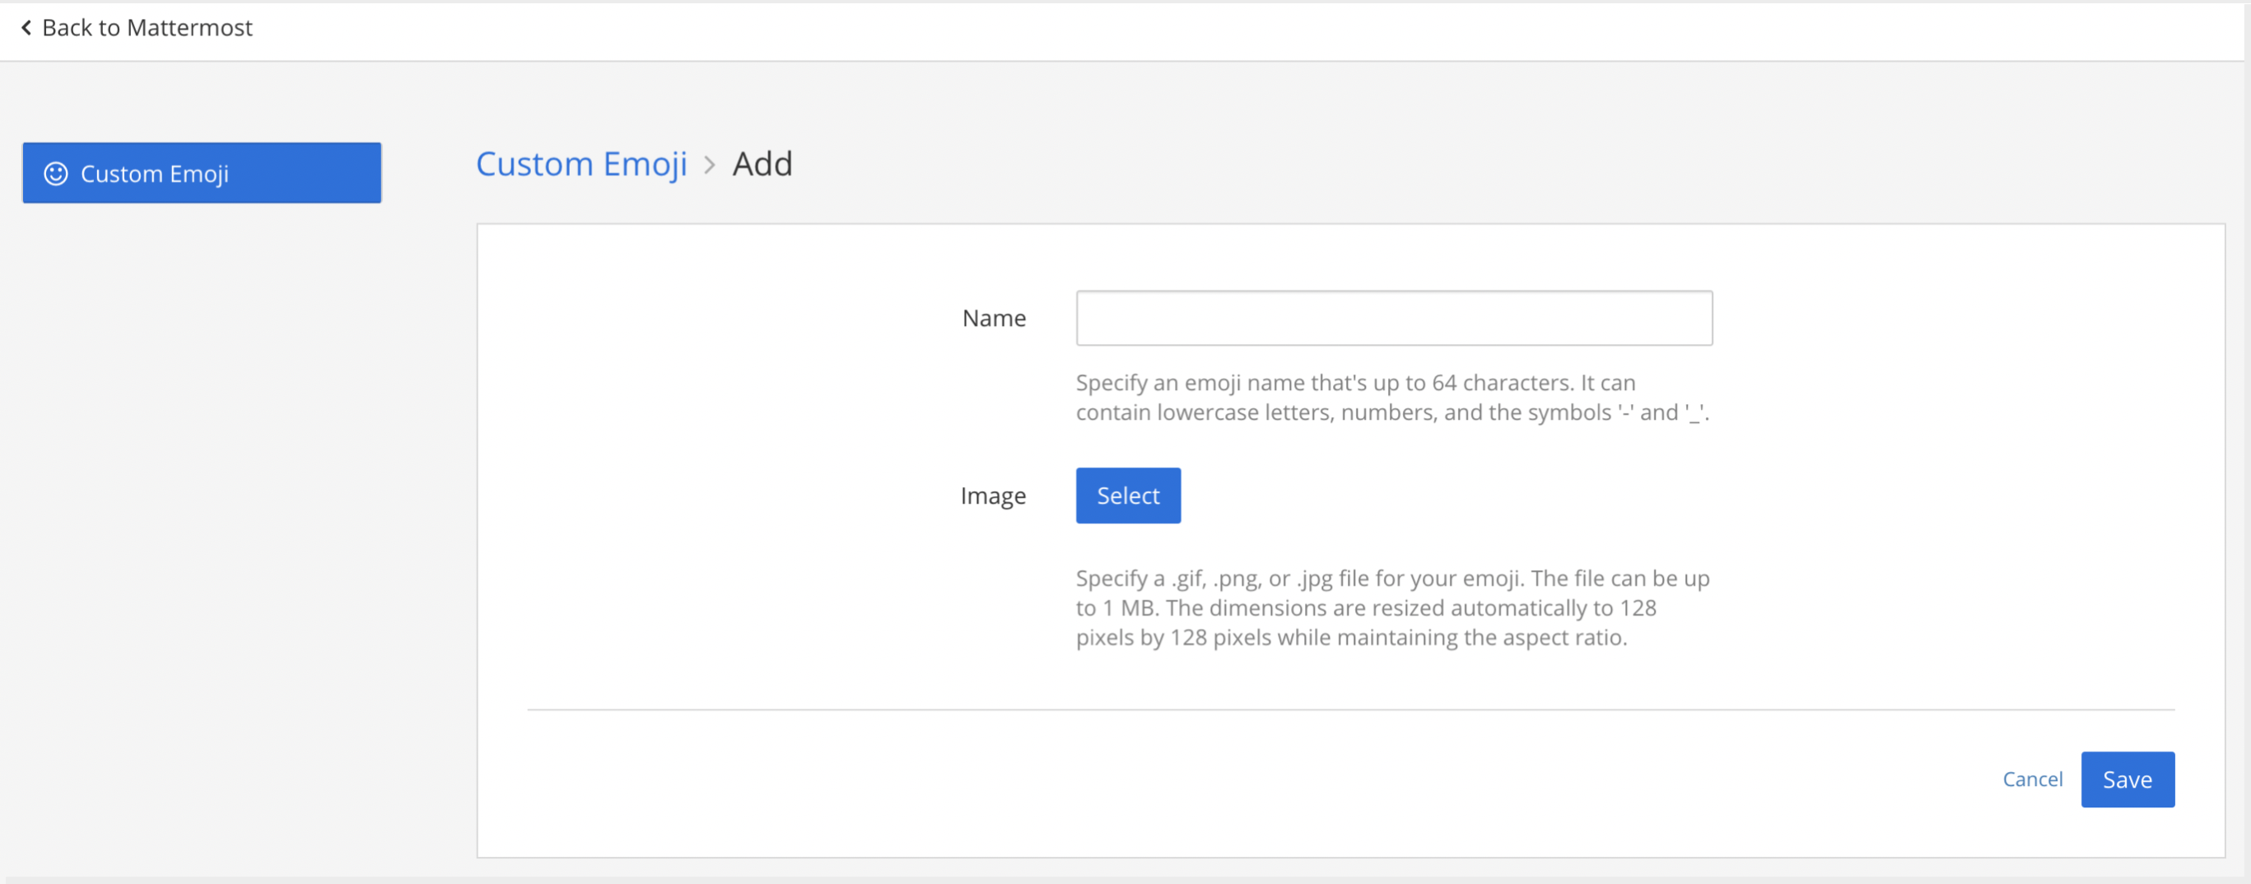Click the Custom Emoji text in sidebar
2251x884 pixels.
(x=155, y=174)
